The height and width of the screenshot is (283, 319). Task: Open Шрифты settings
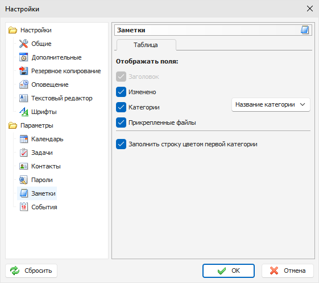pyautogui.click(x=44, y=112)
